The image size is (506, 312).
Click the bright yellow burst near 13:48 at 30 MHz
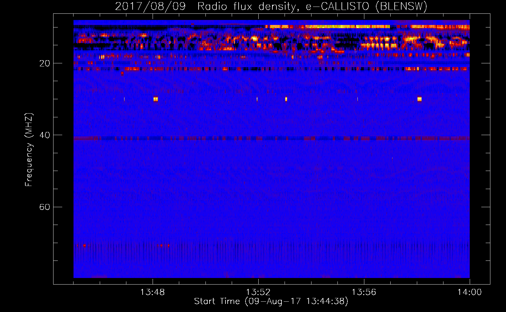[x=156, y=99]
